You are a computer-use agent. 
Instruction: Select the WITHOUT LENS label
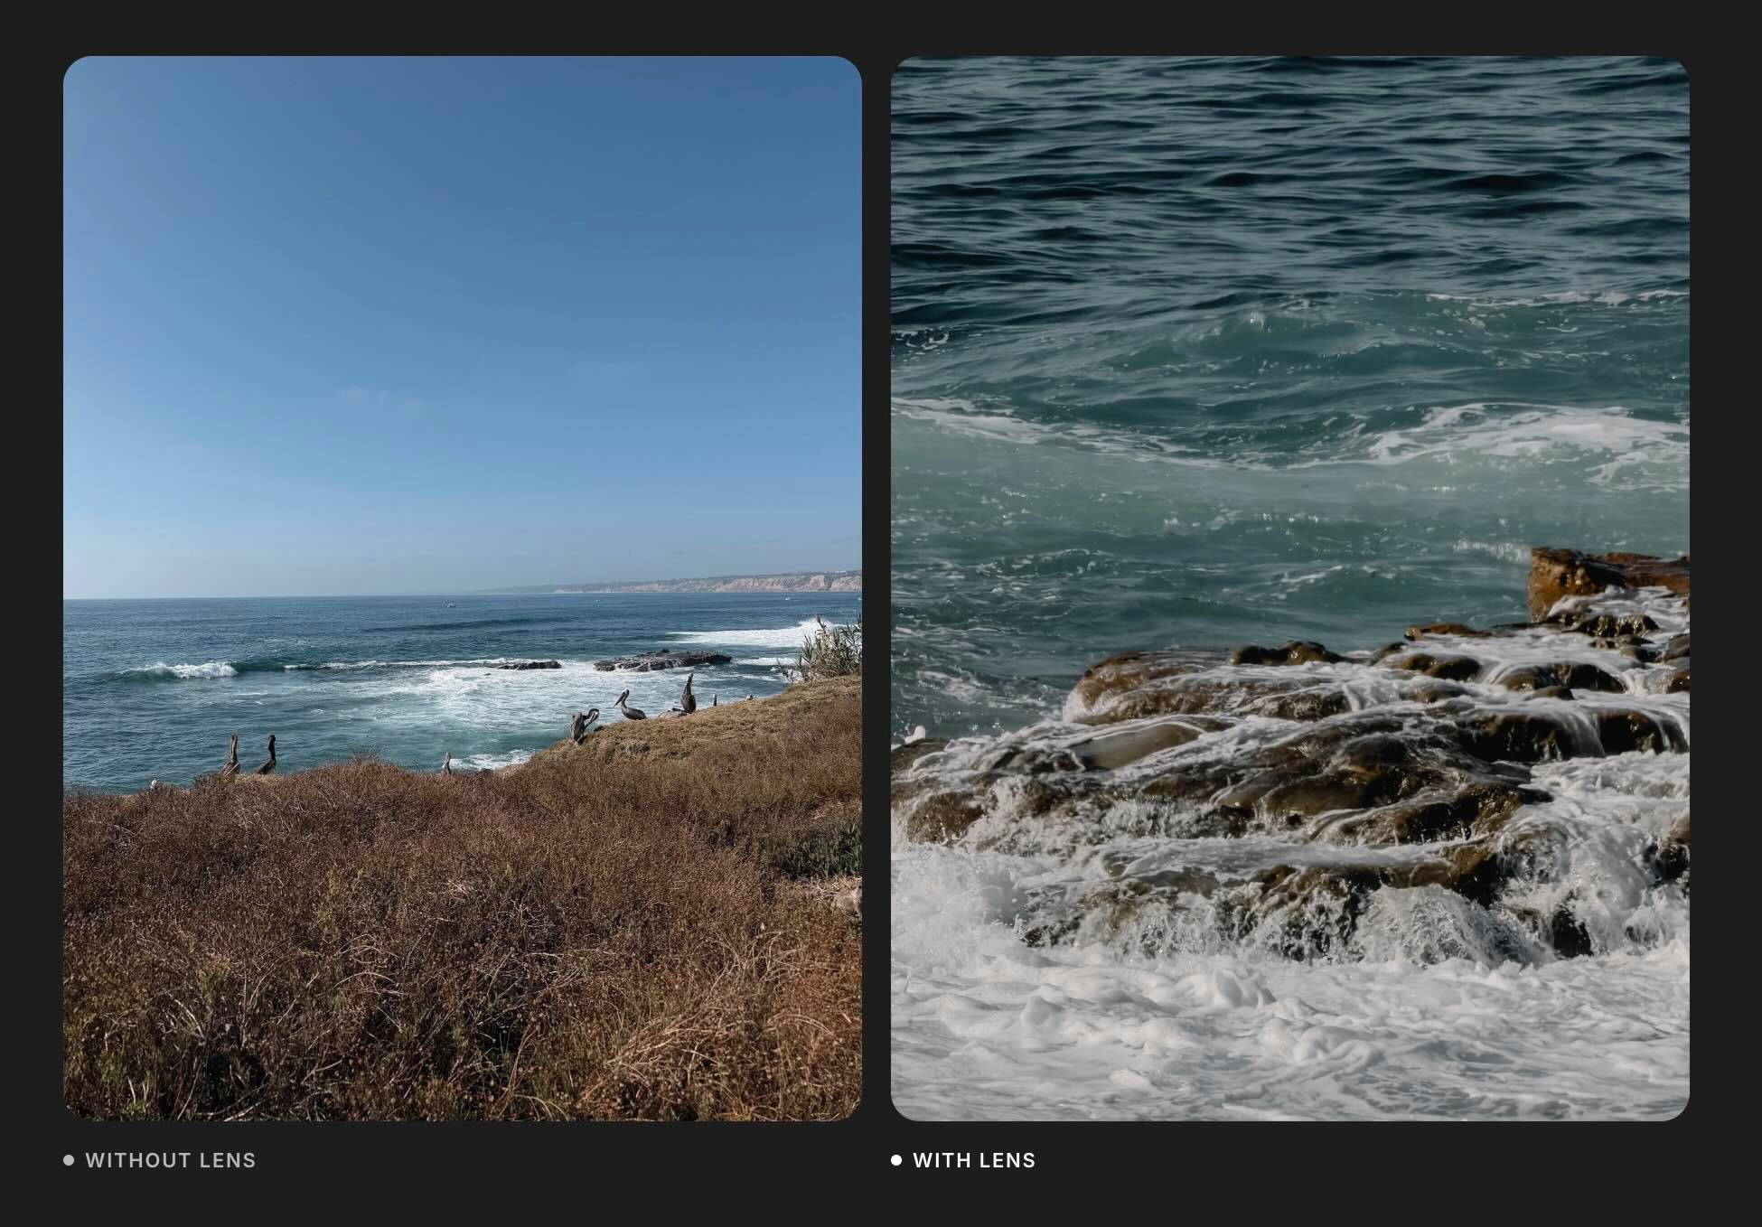point(171,1160)
